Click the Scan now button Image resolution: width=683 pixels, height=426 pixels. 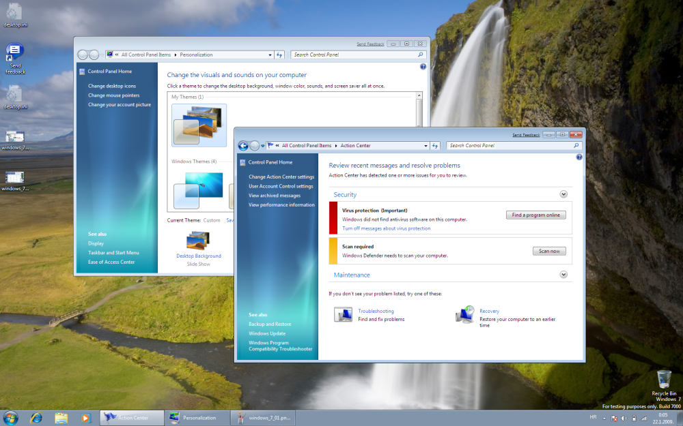point(549,252)
